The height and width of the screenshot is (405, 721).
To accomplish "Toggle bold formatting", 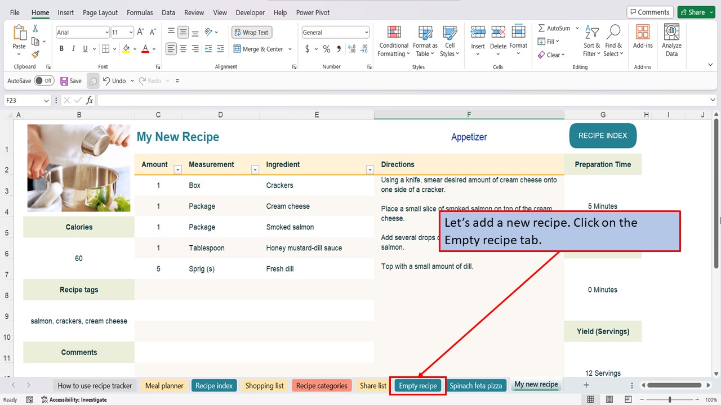I will pos(61,49).
